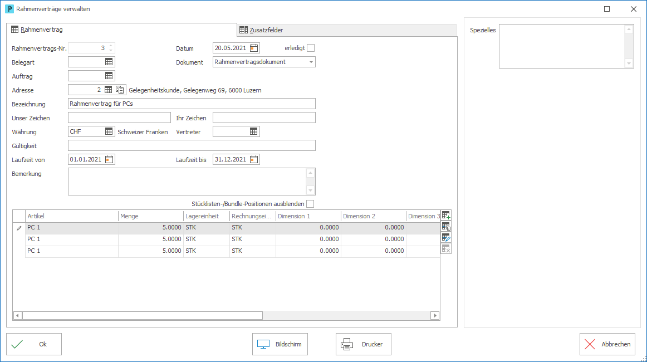647x362 pixels.
Task: Sort by the Menge column header
Action: [x=151, y=216]
